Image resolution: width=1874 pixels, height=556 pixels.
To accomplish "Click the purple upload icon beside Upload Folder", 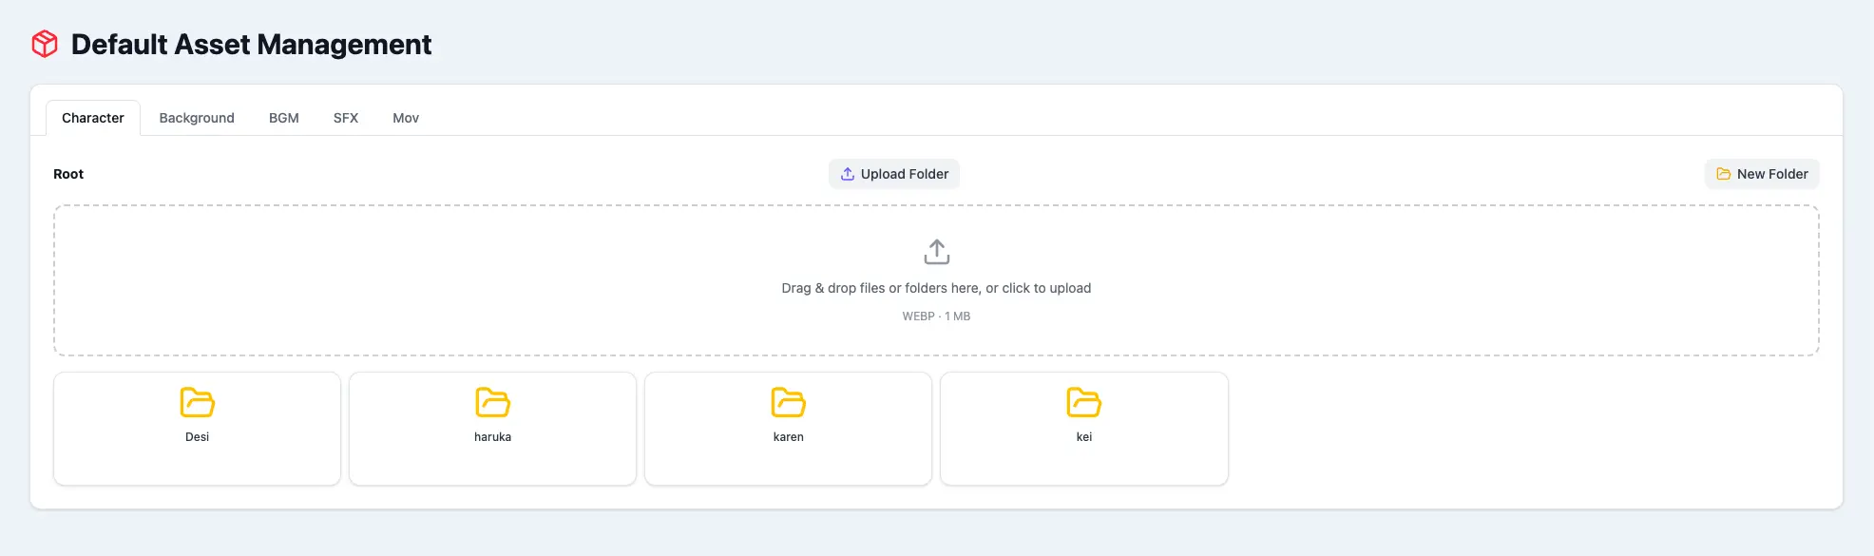I will 848,174.
